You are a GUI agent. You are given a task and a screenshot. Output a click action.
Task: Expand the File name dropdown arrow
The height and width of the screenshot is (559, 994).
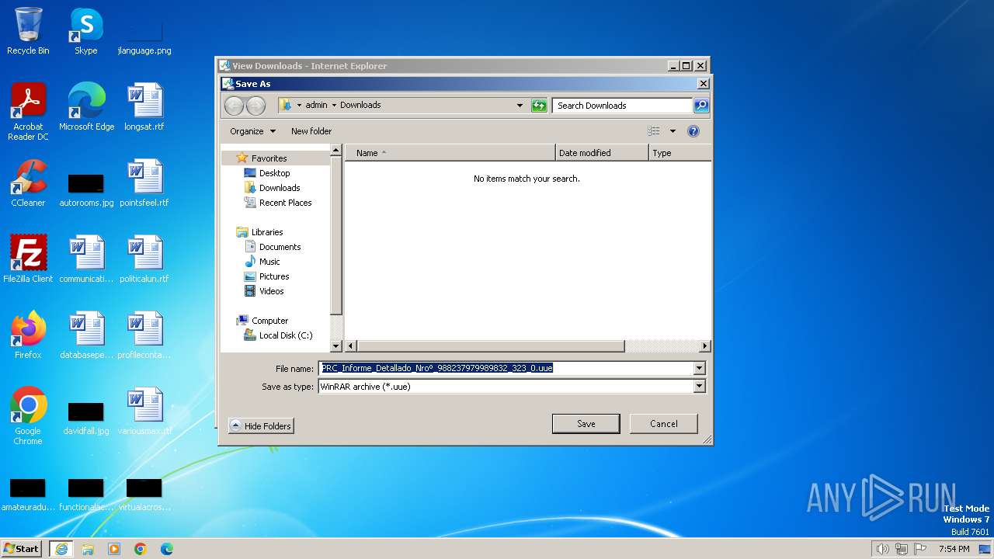pyautogui.click(x=699, y=368)
